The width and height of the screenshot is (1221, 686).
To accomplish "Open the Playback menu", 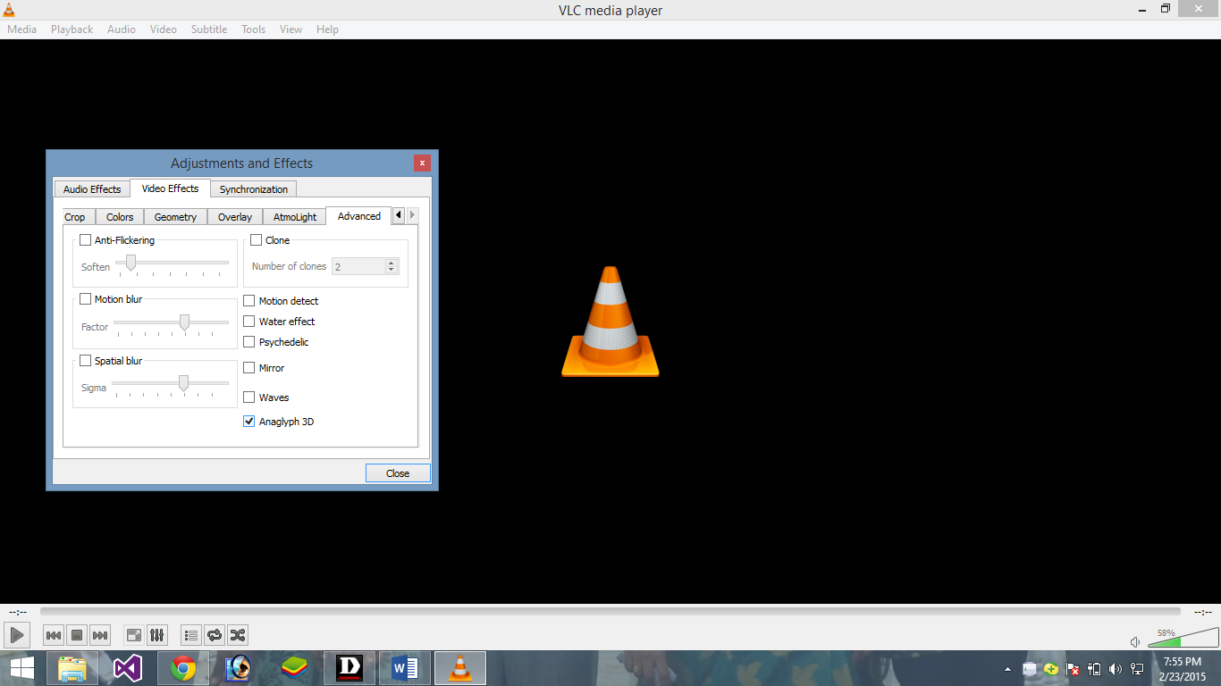I will click(72, 29).
